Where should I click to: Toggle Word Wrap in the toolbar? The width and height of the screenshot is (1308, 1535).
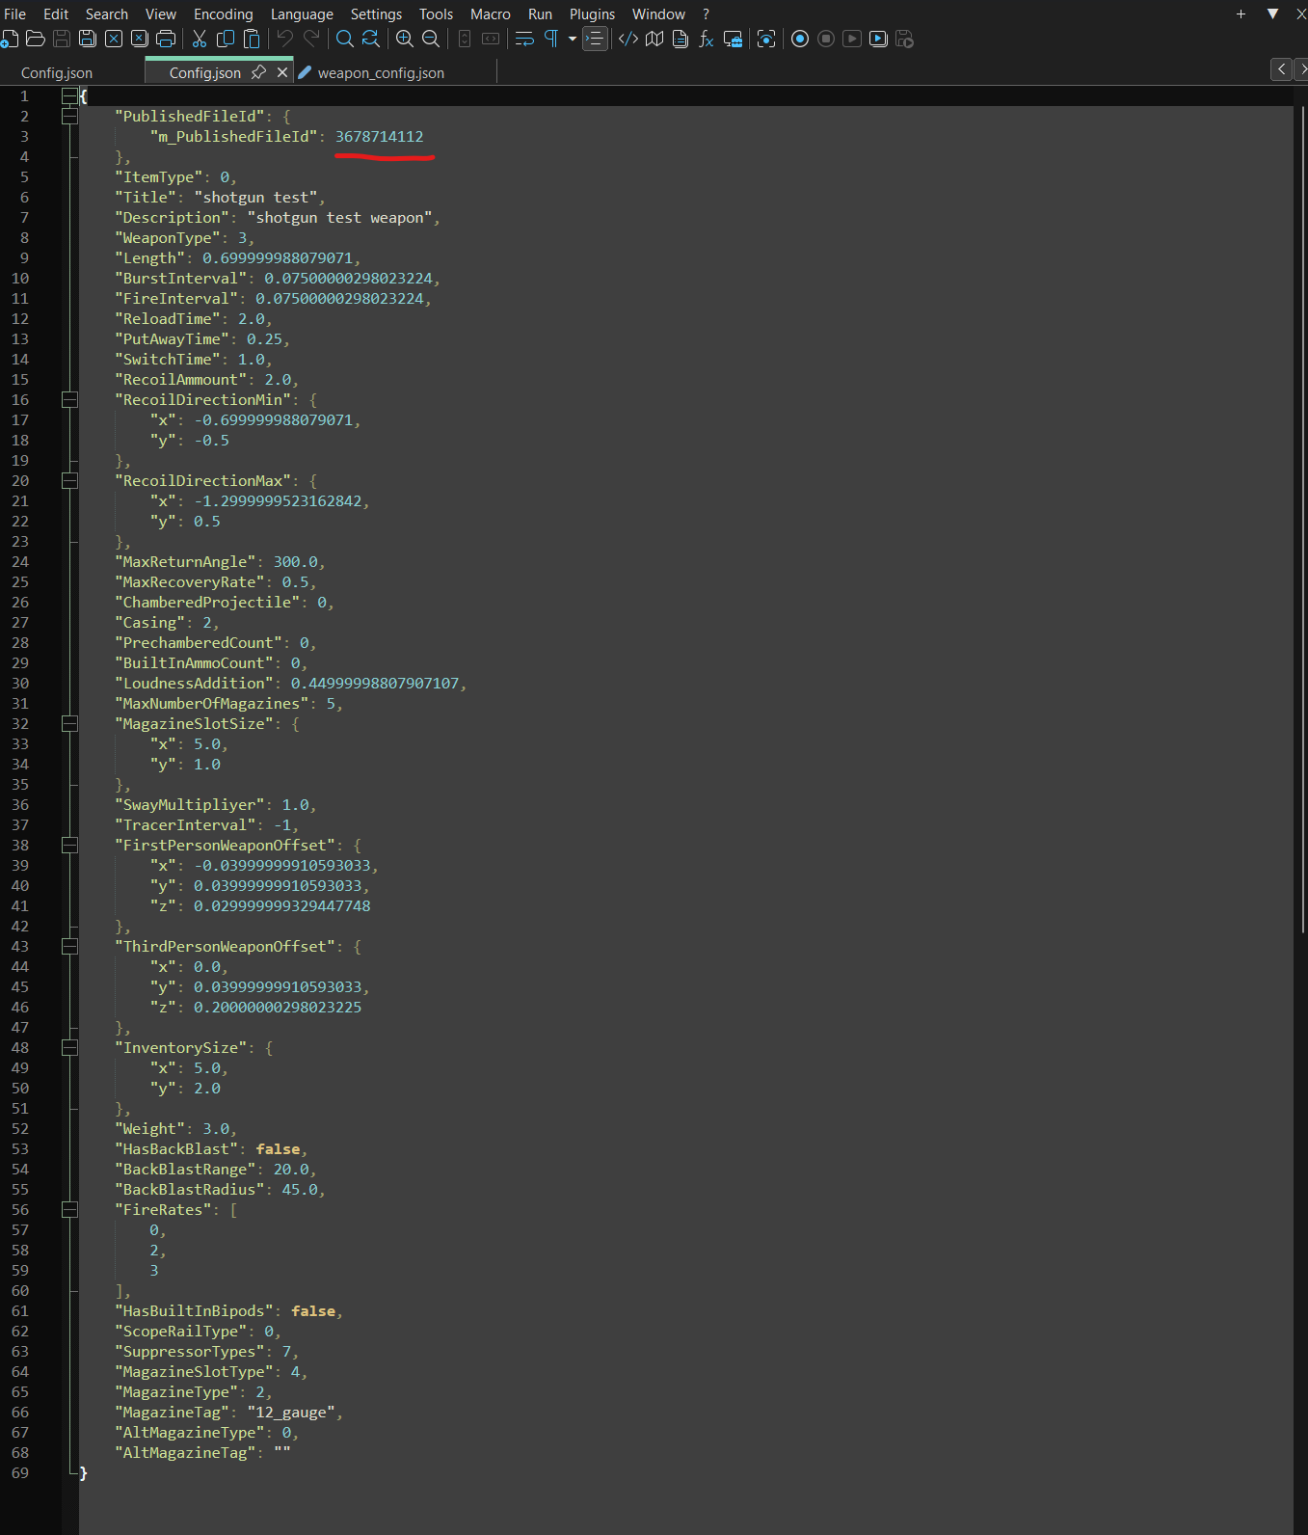coord(524,39)
